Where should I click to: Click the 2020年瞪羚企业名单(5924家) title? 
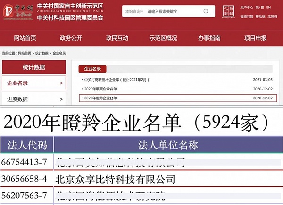[136, 123]
